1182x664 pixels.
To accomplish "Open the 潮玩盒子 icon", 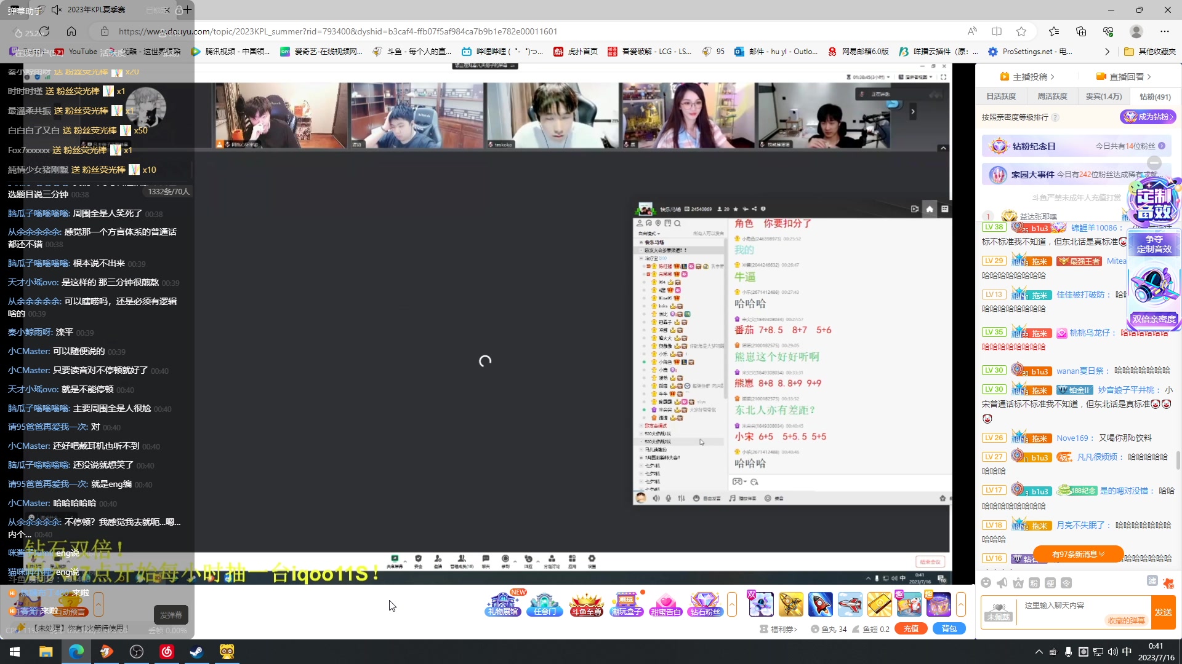I will [626, 604].
